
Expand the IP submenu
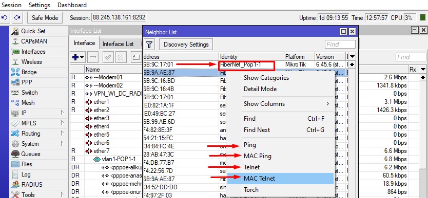62,113
